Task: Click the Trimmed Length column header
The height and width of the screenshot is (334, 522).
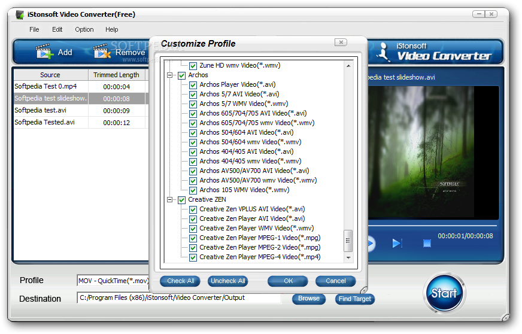Action: 117,75
